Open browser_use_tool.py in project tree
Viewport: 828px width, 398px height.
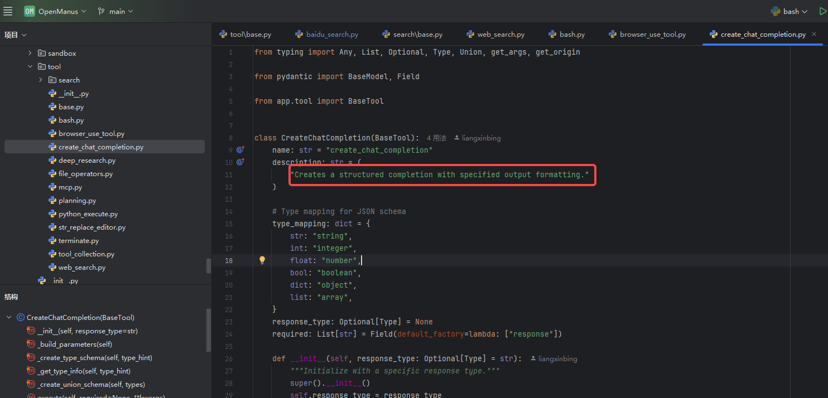coord(92,134)
